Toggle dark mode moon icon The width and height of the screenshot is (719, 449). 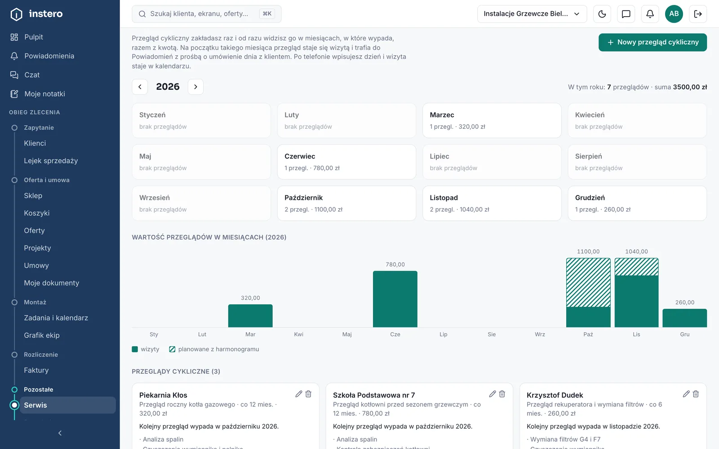tap(602, 14)
